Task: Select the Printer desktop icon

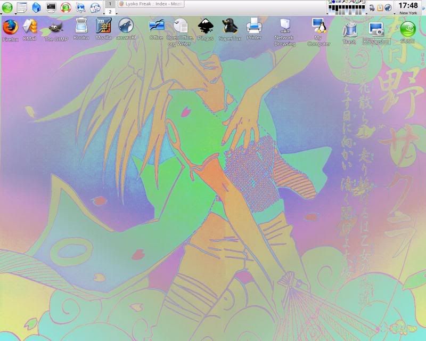Action: click(x=254, y=29)
